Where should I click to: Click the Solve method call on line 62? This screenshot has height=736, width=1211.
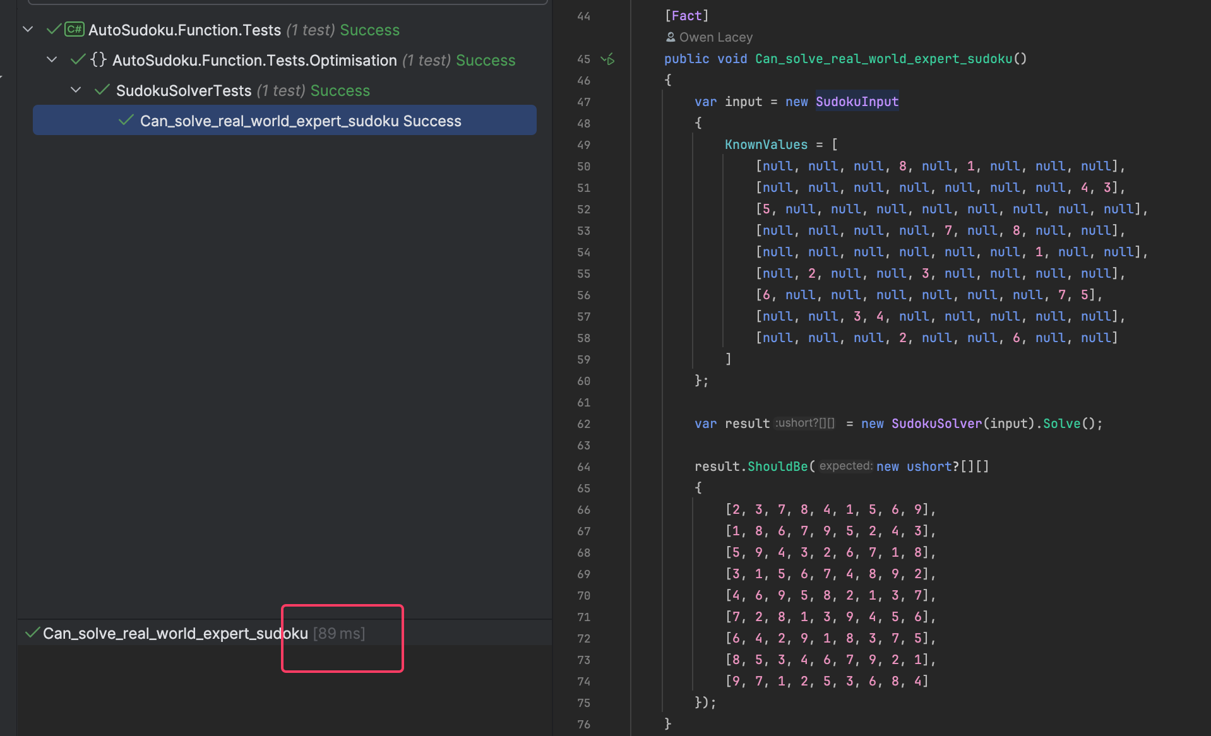[1061, 424]
